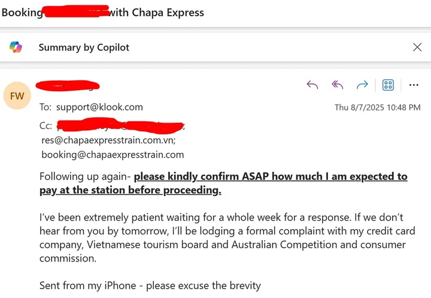
Task: Click the paragraph about lodging a formal complaint
Action: click(x=223, y=230)
